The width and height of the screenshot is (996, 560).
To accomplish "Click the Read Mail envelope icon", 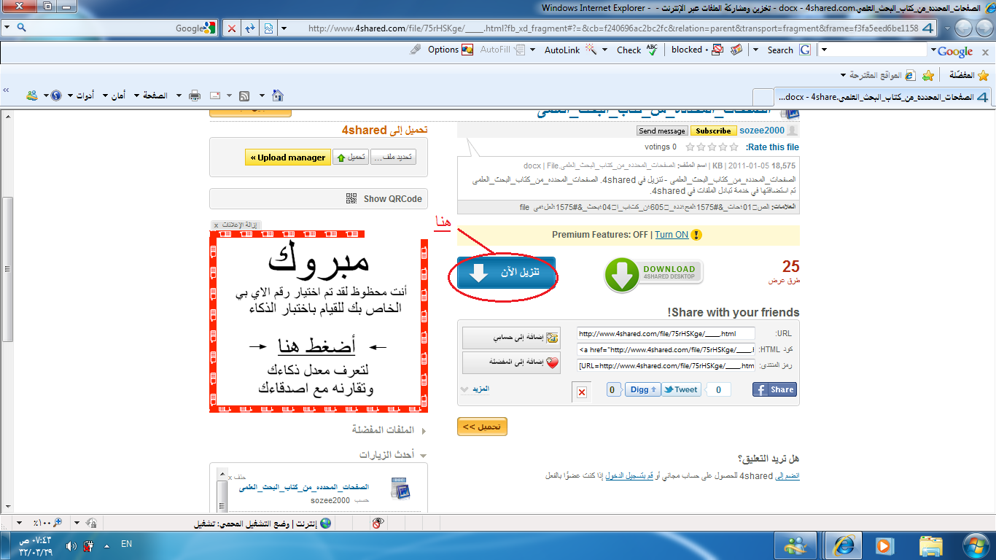I will (216, 96).
